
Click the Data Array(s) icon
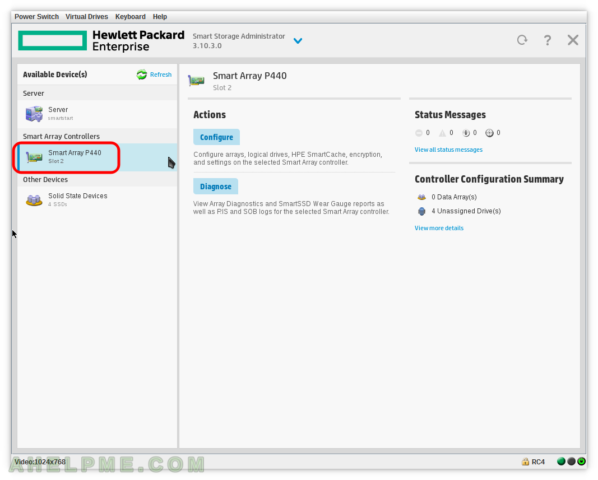pos(421,197)
